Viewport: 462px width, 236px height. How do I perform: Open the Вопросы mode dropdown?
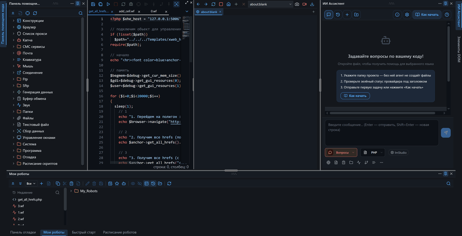[341, 153]
